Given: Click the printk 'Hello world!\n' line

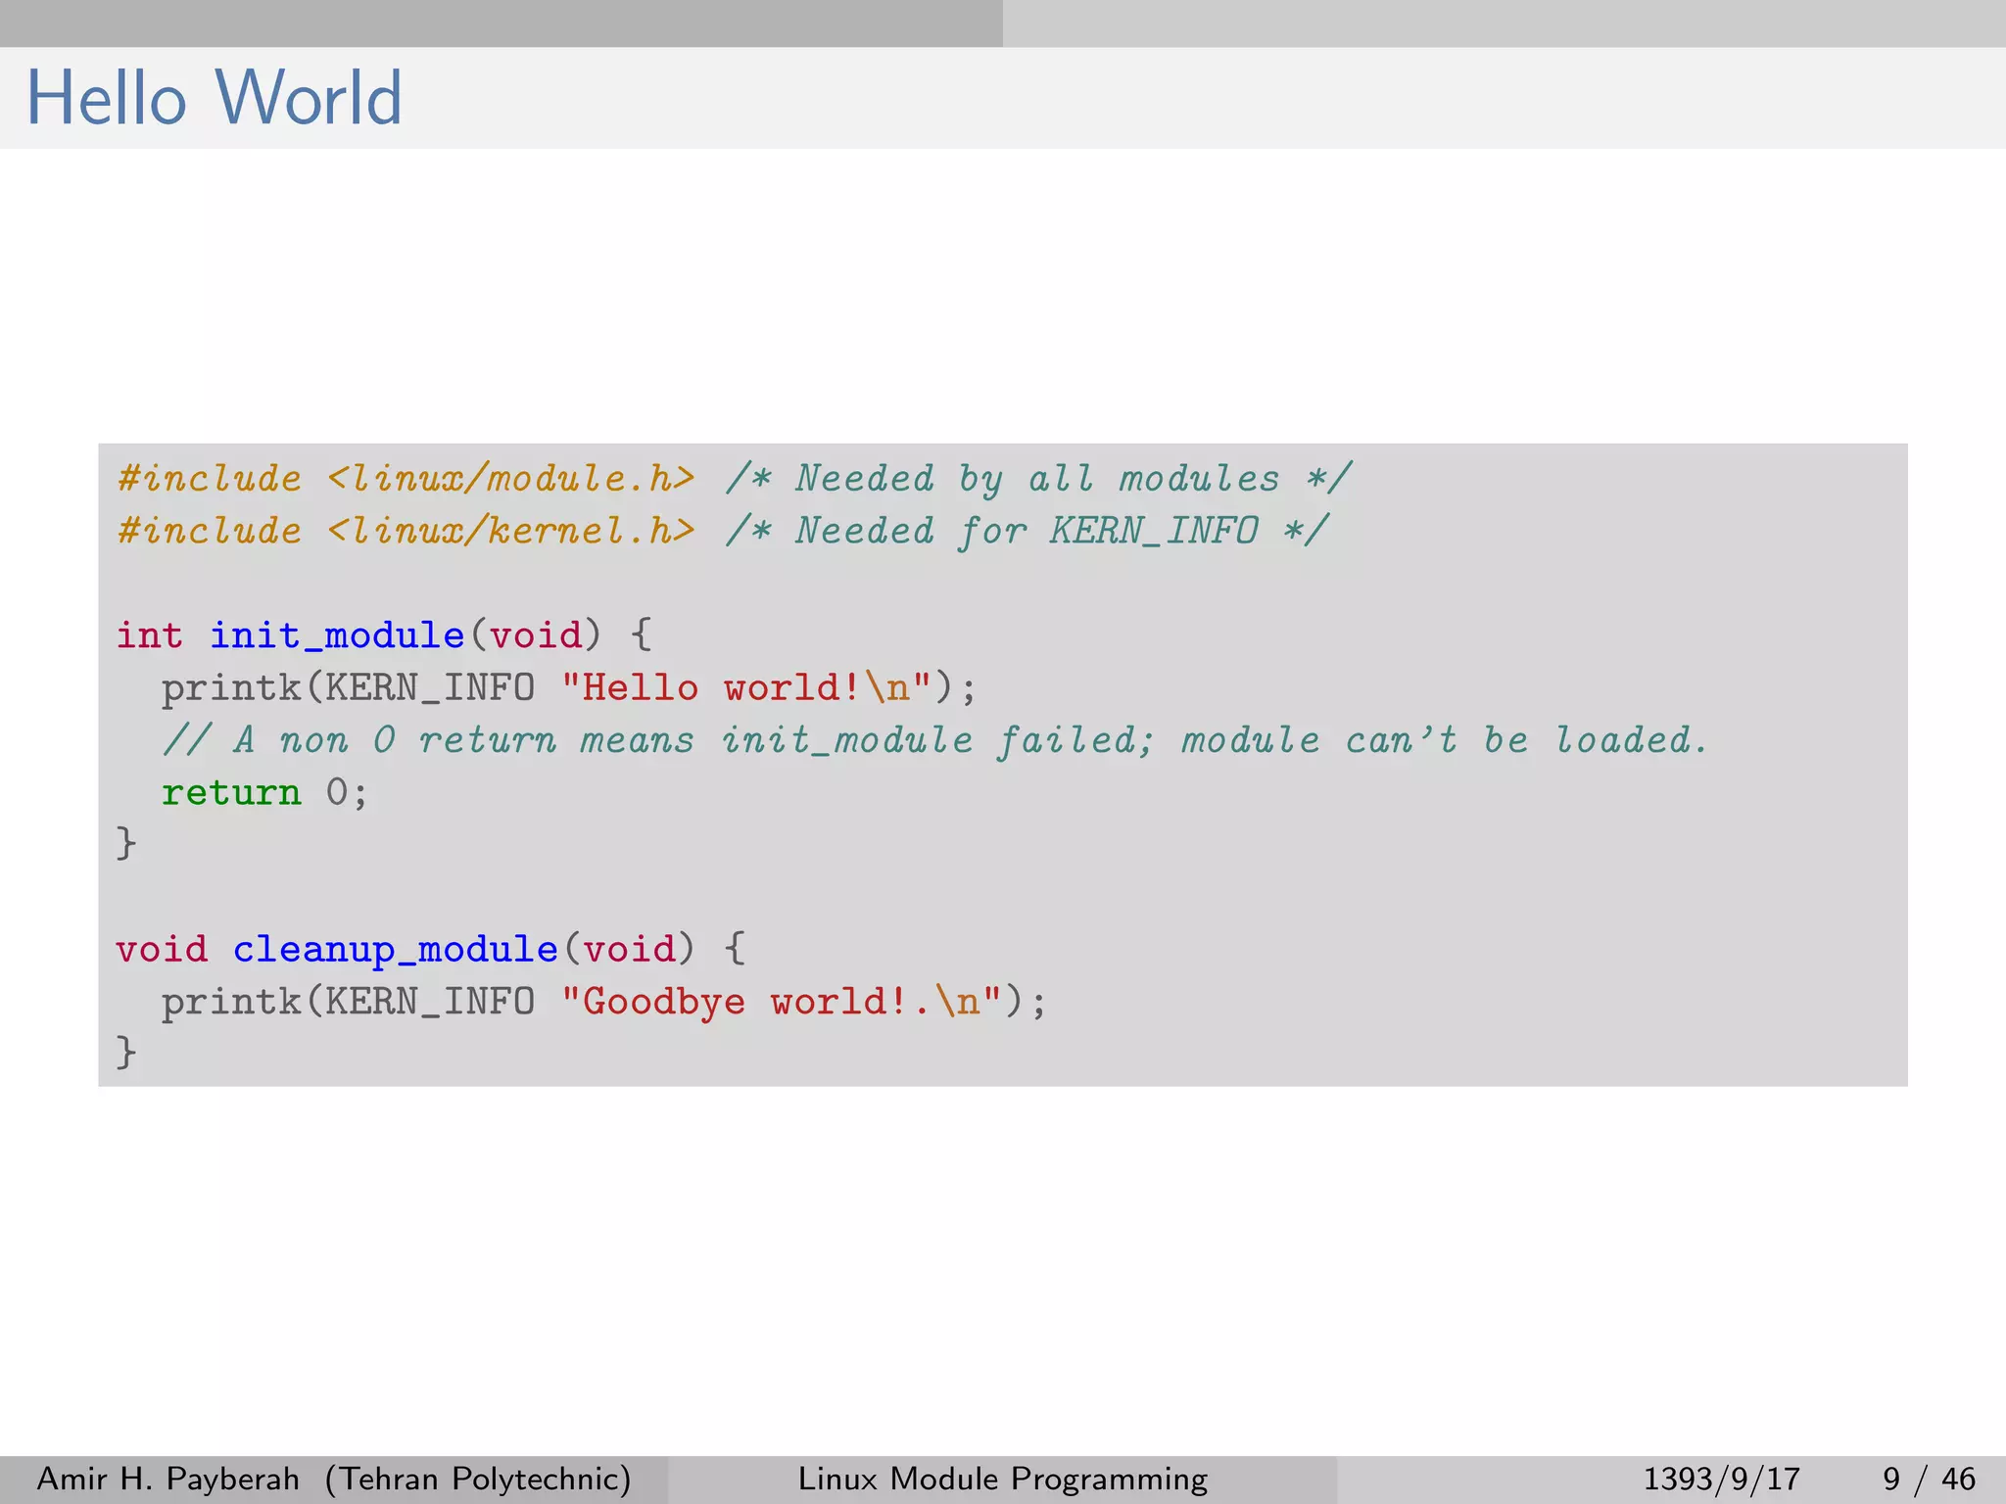Looking at the screenshot, I should point(569,688).
